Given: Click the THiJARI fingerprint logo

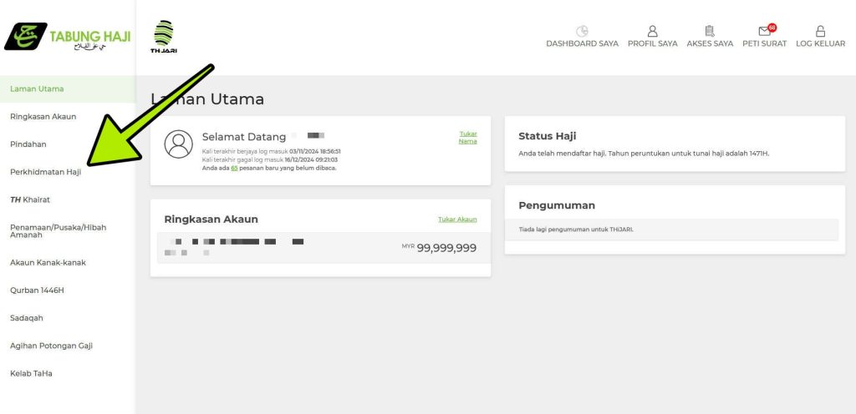Looking at the screenshot, I should point(164,36).
